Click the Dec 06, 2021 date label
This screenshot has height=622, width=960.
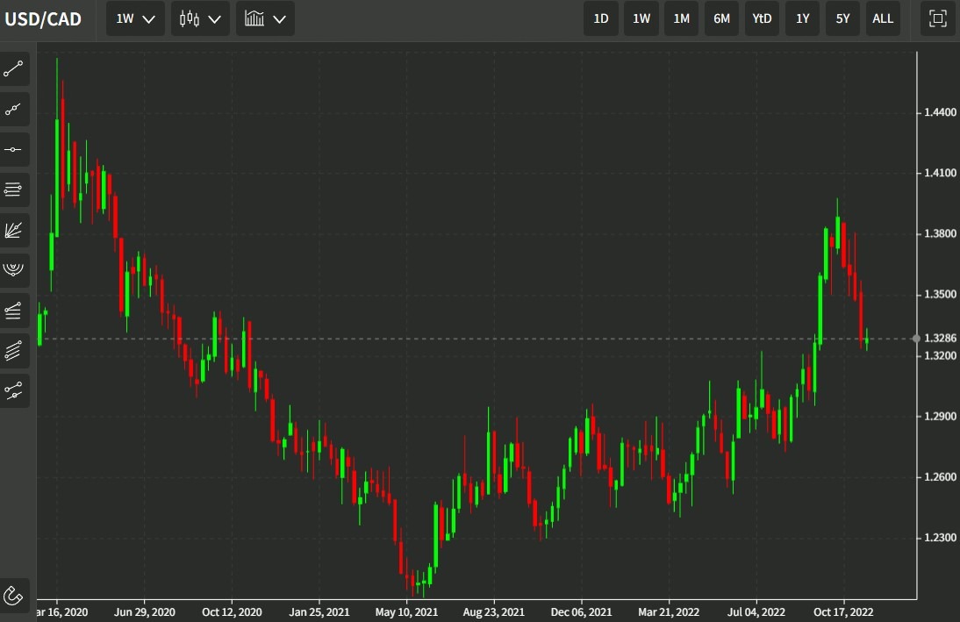point(581,612)
